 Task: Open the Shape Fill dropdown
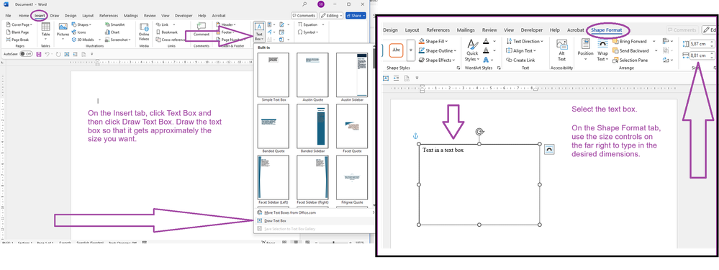coord(433,41)
